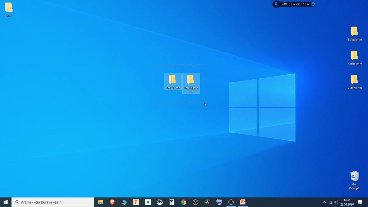Viewport: 368px width, 207px height.
Task: Open the volume speaker tray icon
Action: click(x=336, y=202)
